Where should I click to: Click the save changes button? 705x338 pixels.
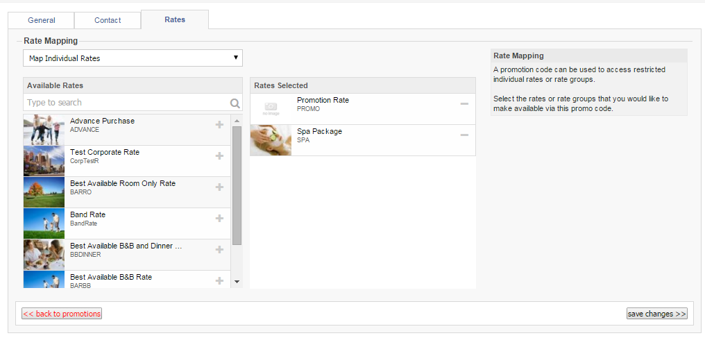657,314
